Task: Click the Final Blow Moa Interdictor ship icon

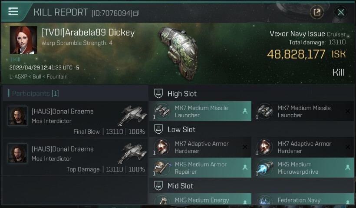Action: pyautogui.click(x=132, y=116)
